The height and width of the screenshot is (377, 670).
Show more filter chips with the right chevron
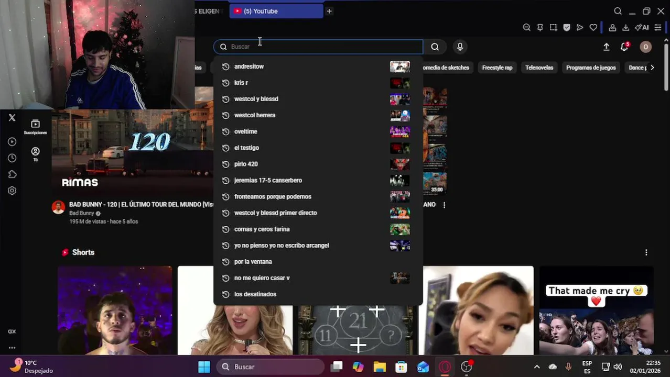[652, 68]
